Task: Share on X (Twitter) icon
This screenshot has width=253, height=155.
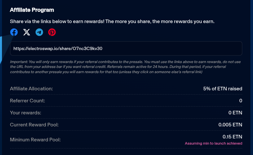Action: [27, 32]
